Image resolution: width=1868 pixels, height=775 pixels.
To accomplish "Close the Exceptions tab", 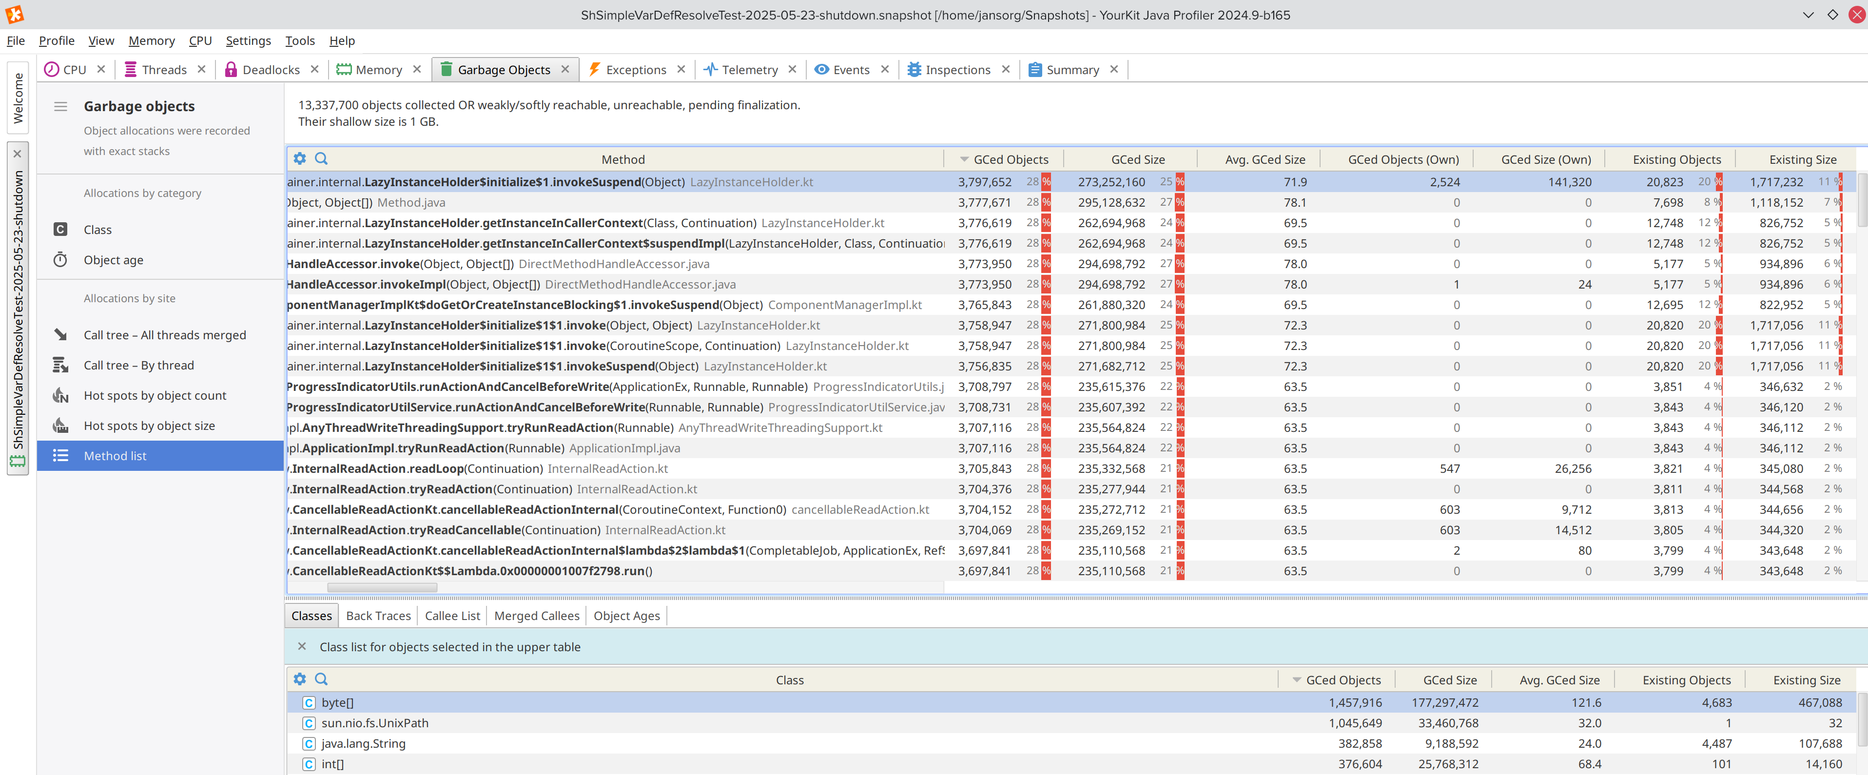I will point(681,69).
